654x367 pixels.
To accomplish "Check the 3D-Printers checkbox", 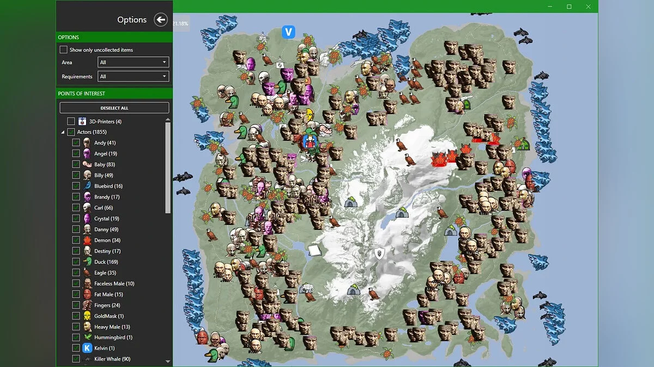I will pos(71,121).
